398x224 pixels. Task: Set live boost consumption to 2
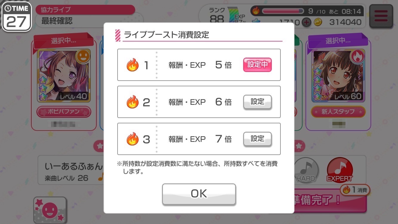point(257,102)
